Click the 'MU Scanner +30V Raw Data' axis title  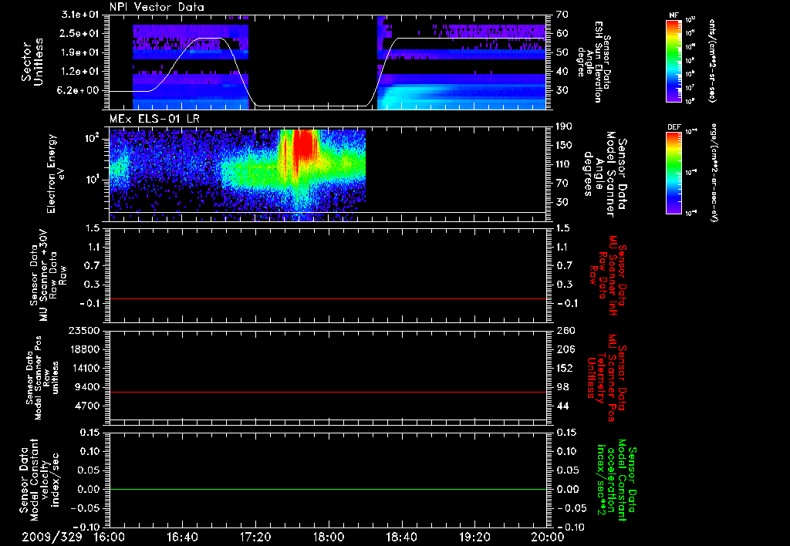[x=47, y=275]
